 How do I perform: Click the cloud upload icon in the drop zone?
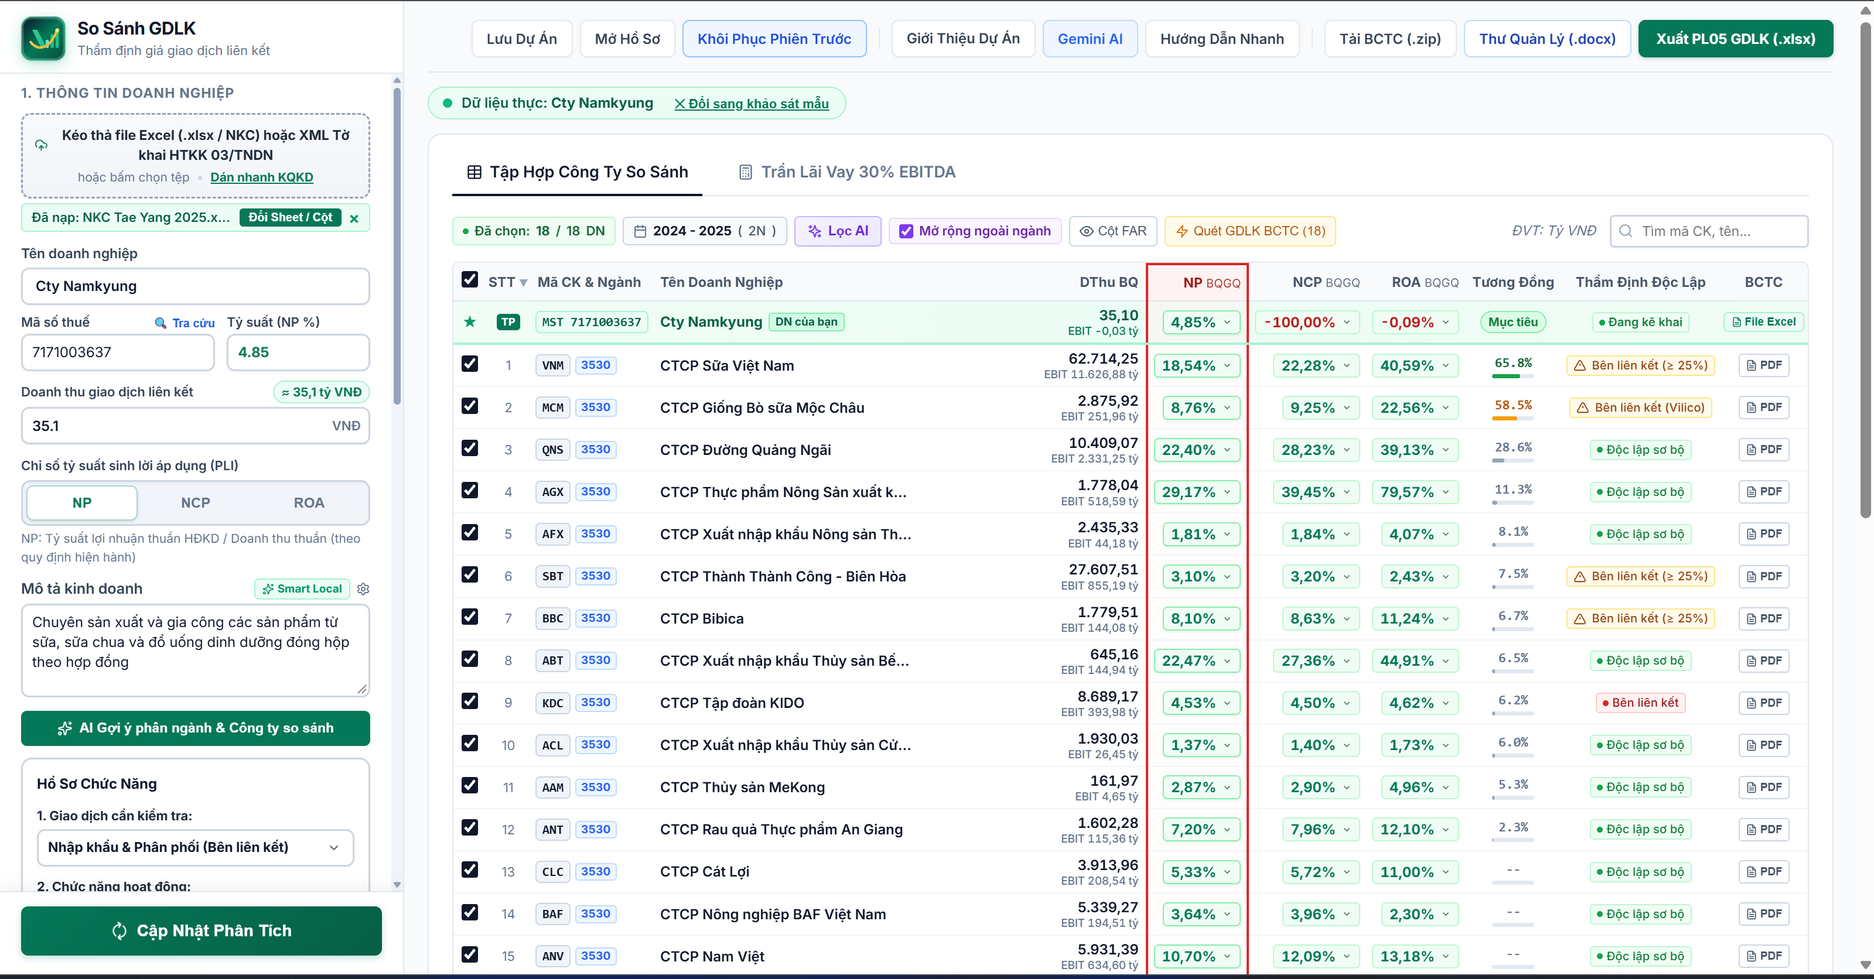click(x=42, y=145)
